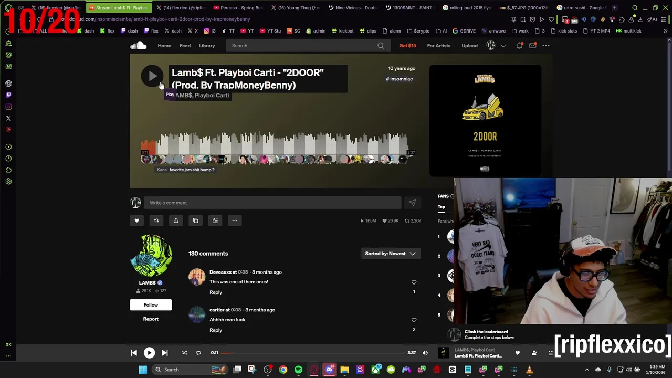Reply to cartier's comment

[x=216, y=330]
